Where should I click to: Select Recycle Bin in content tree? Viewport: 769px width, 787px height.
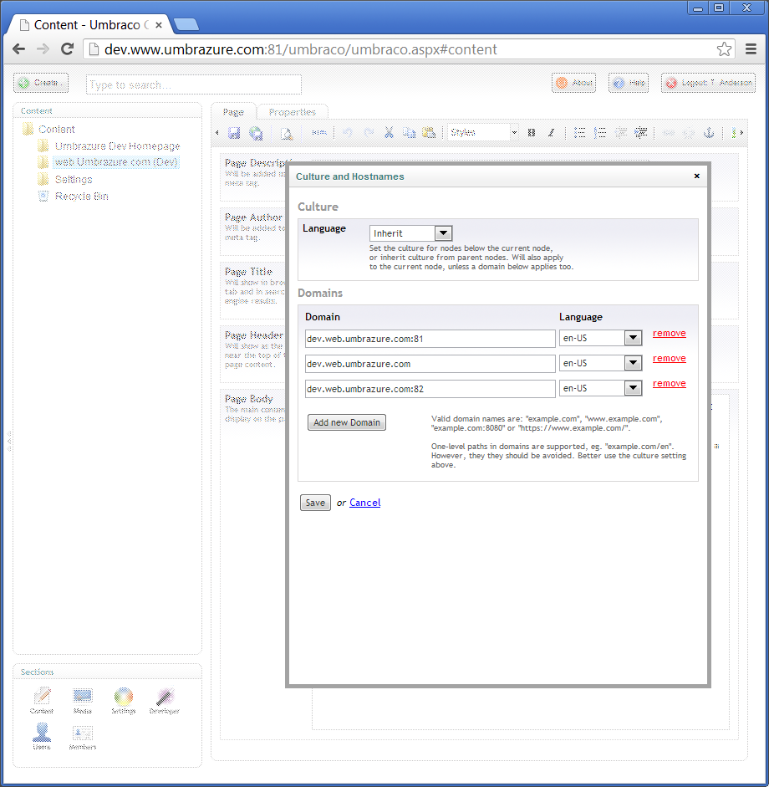(x=81, y=197)
